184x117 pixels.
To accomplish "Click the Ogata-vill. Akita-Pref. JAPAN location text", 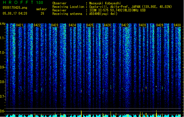I will coord(130,7).
